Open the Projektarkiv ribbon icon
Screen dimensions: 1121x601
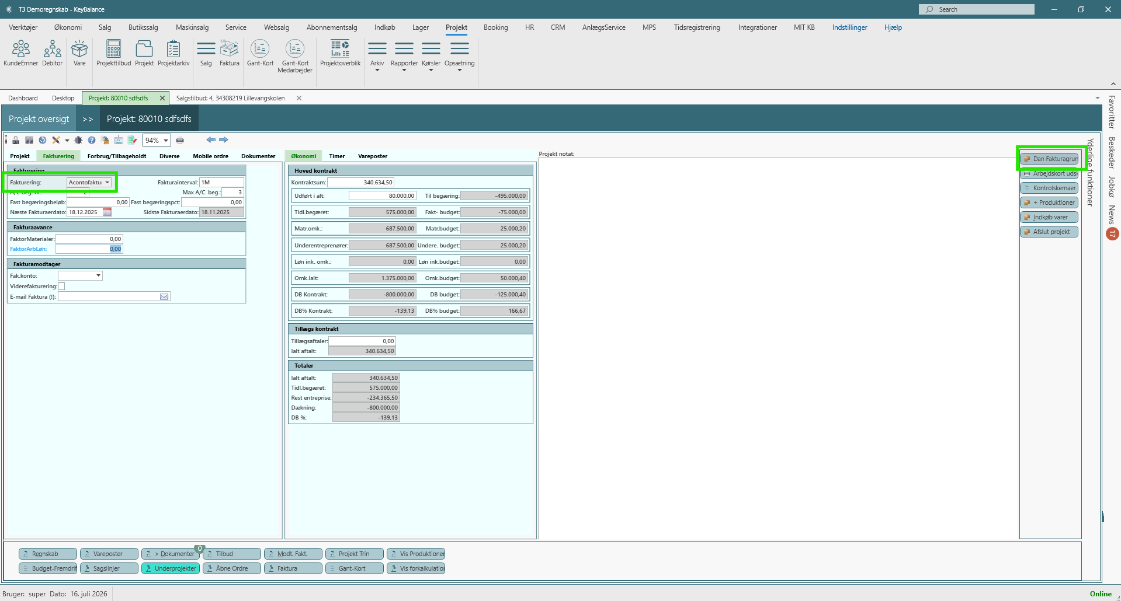(x=173, y=53)
